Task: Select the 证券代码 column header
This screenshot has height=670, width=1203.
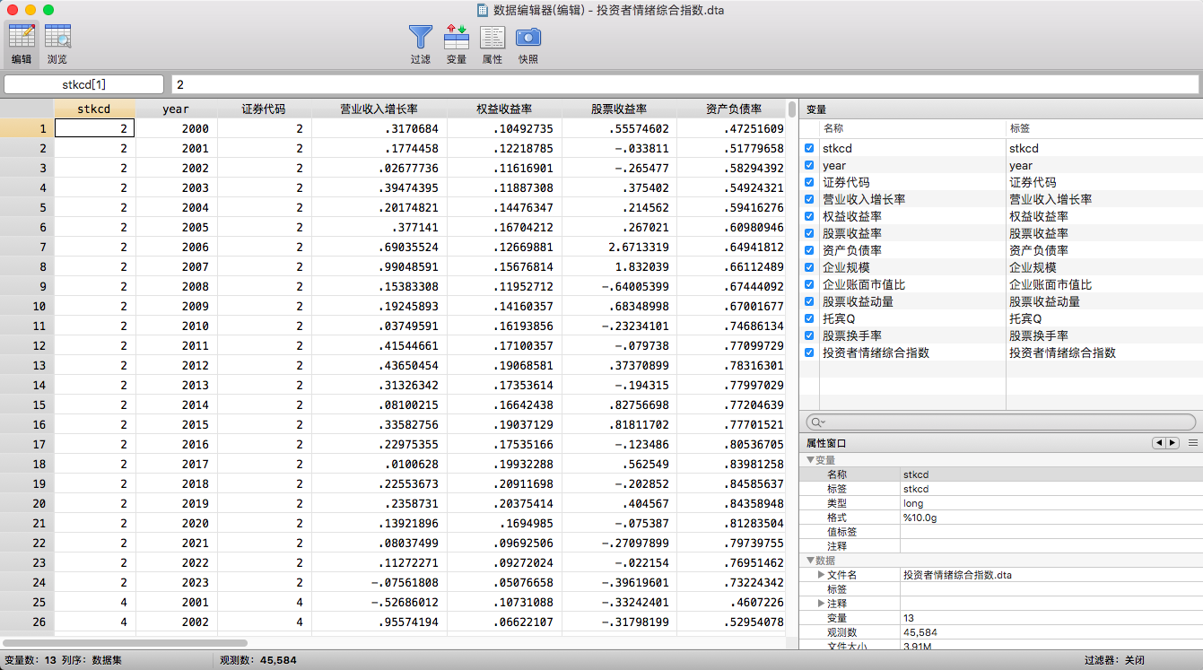Action: point(264,109)
